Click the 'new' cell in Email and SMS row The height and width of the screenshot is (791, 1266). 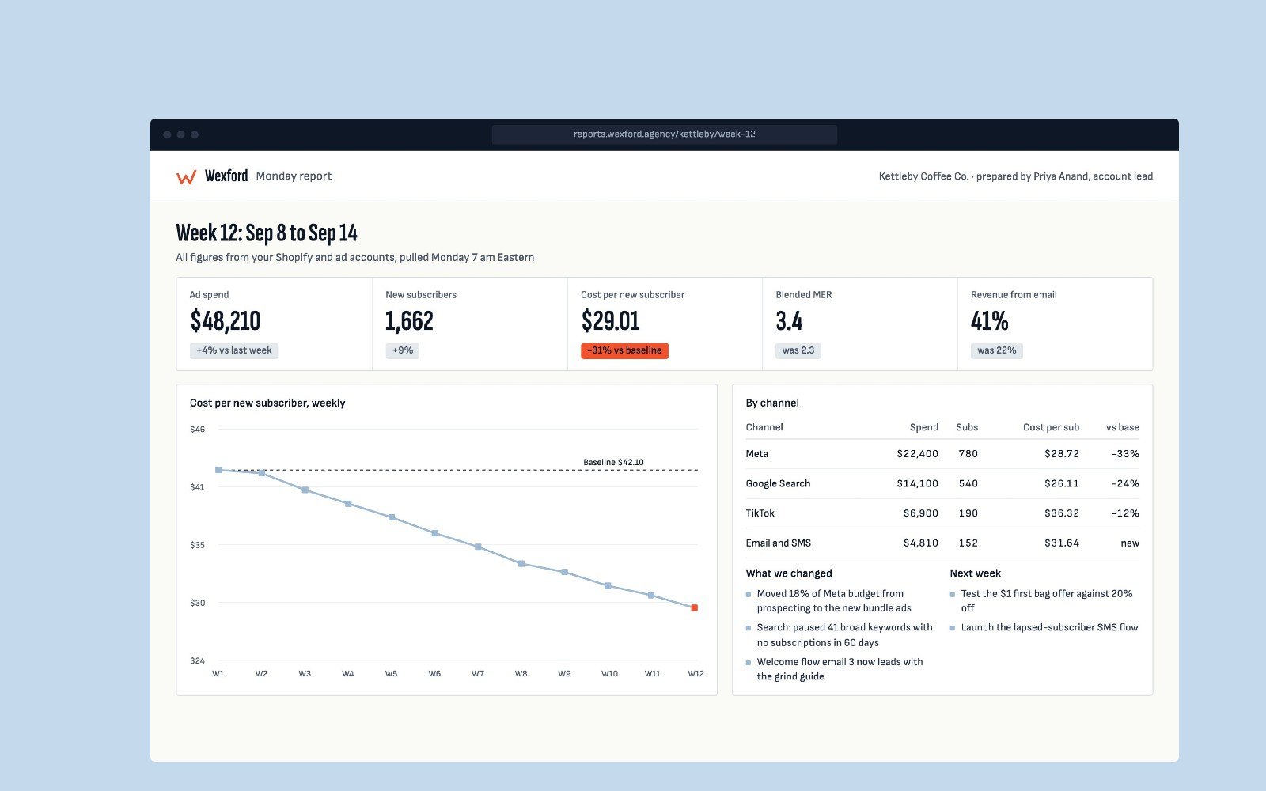(1130, 543)
